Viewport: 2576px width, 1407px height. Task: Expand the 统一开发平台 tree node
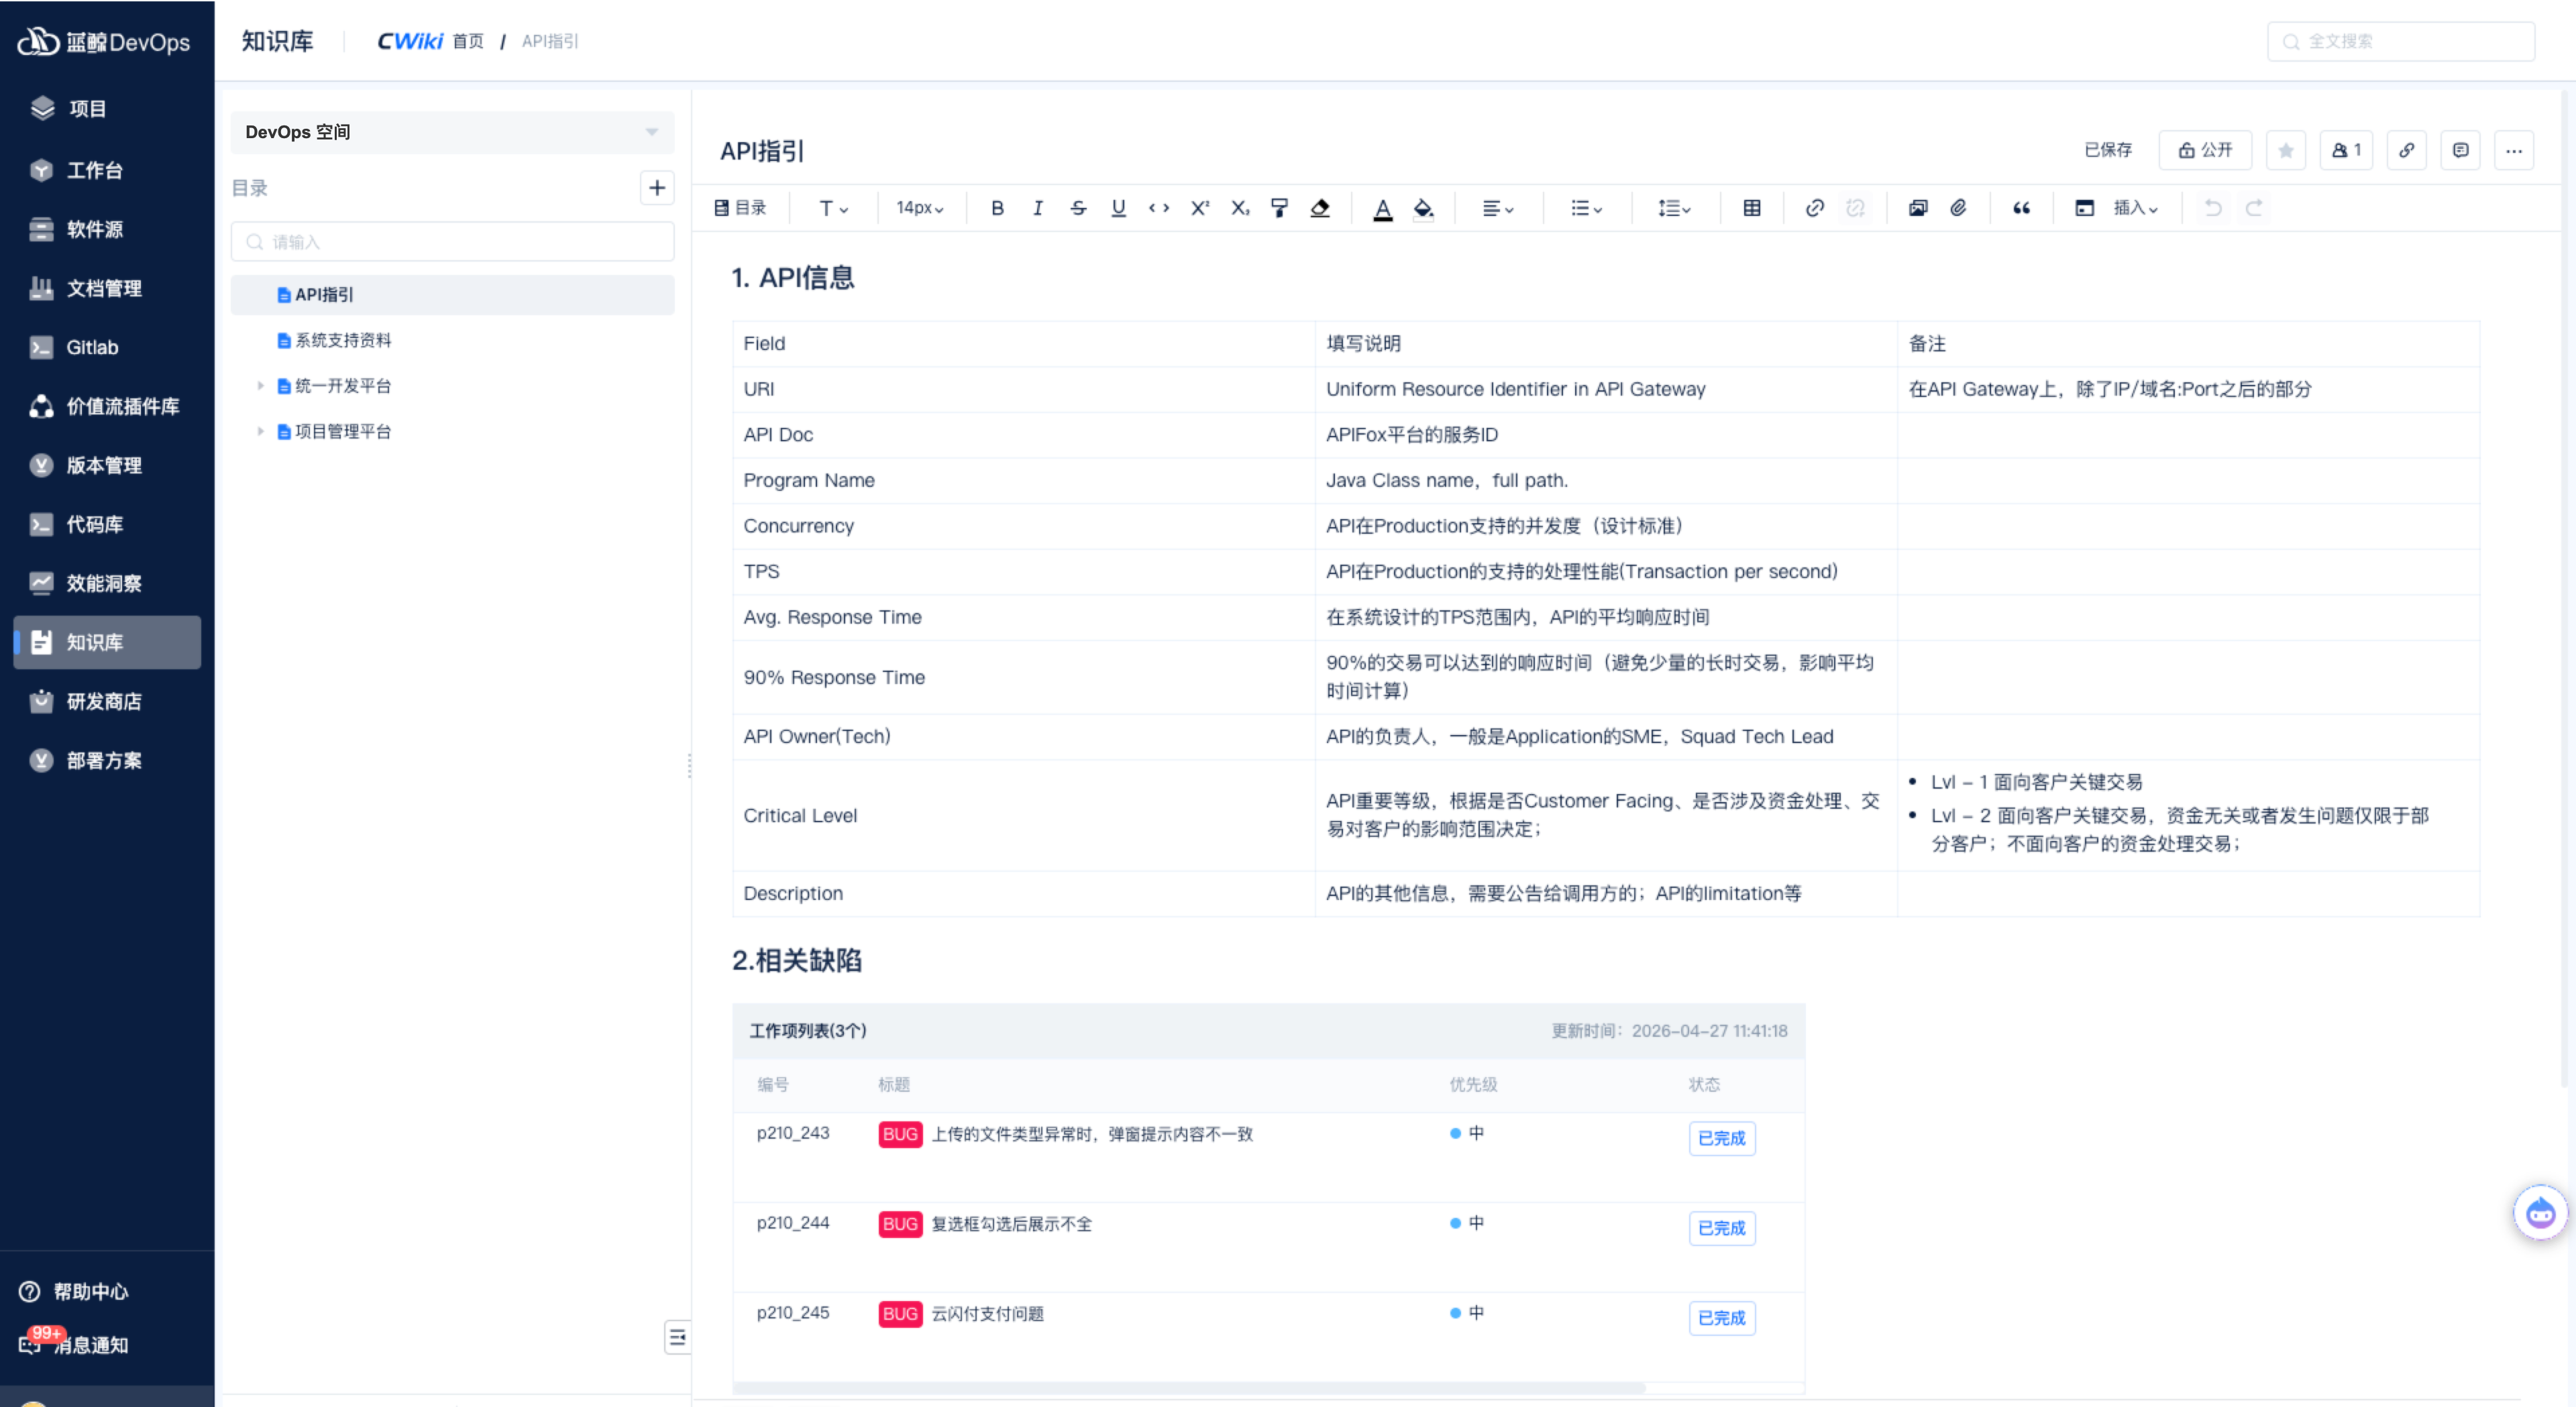260,386
